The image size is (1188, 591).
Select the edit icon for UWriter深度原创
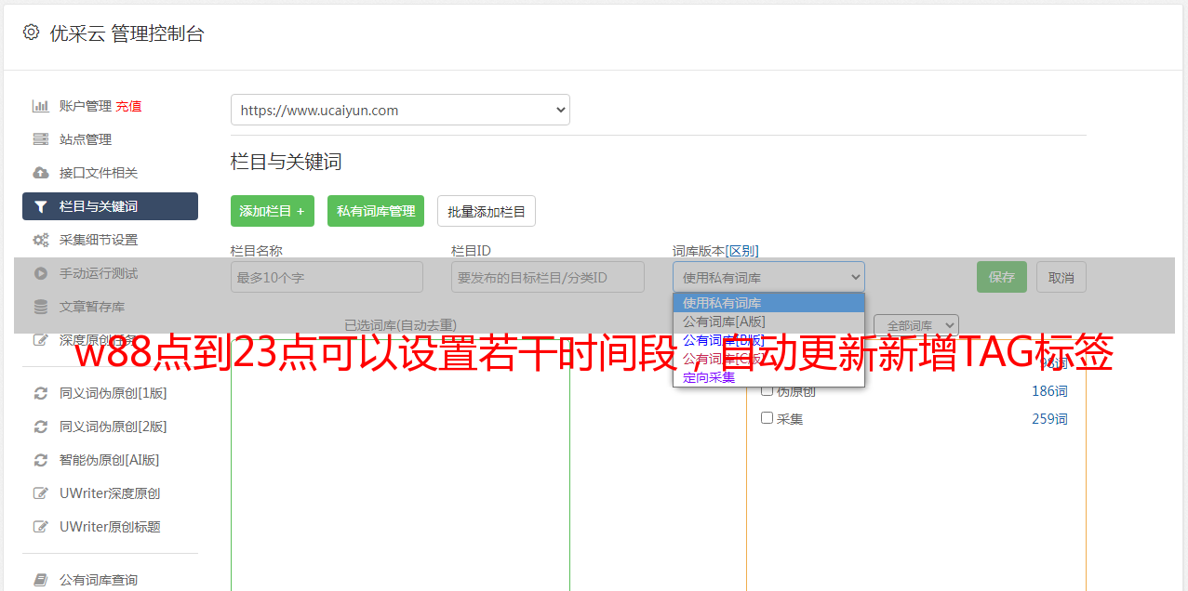click(x=41, y=493)
